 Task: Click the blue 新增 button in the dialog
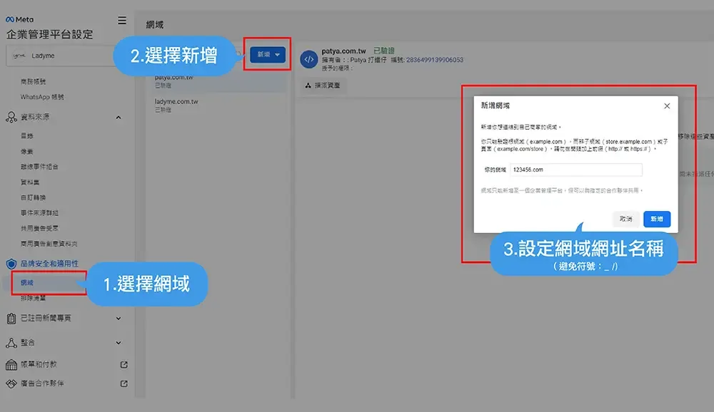657,219
